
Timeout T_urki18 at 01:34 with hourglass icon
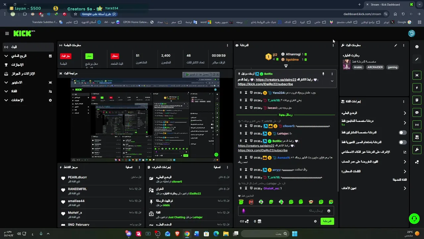[246, 100]
